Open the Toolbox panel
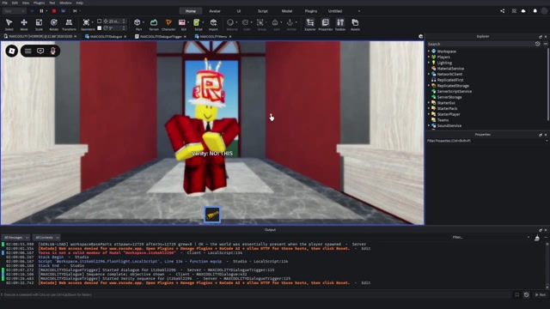The height and width of the screenshot is (309, 550). pyautogui.click(x=340, y=25)
